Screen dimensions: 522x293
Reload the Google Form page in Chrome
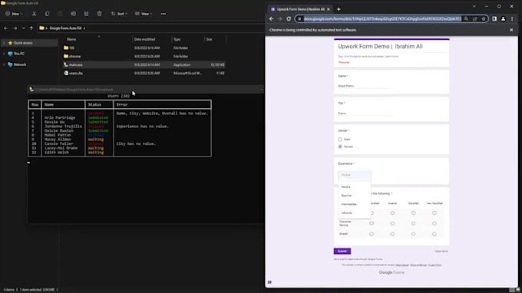(x=289, y=19)
